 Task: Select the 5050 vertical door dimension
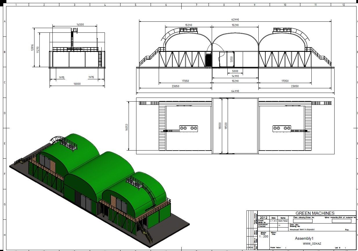[x=231, y=59]
